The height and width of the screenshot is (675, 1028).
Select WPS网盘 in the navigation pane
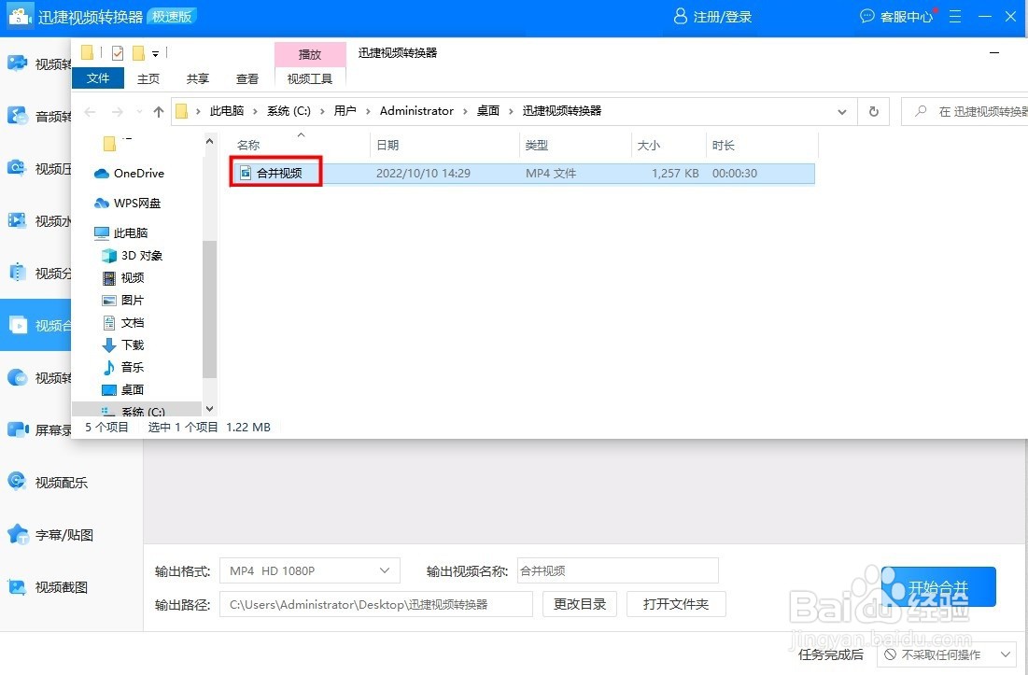(128, 204)
